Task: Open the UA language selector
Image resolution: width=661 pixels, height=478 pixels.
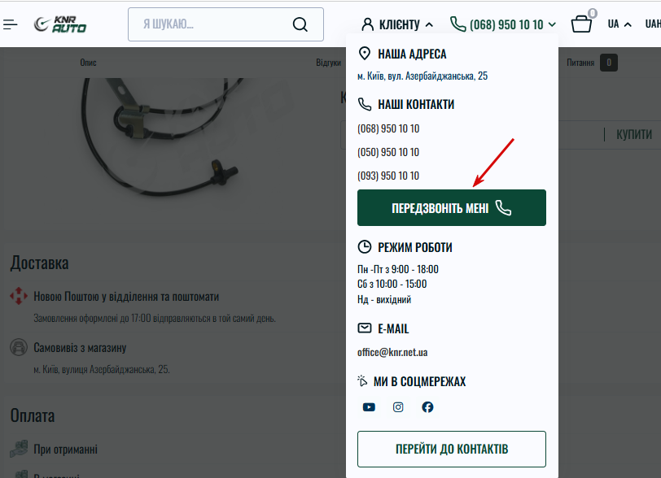Action: tap(619, 24)
